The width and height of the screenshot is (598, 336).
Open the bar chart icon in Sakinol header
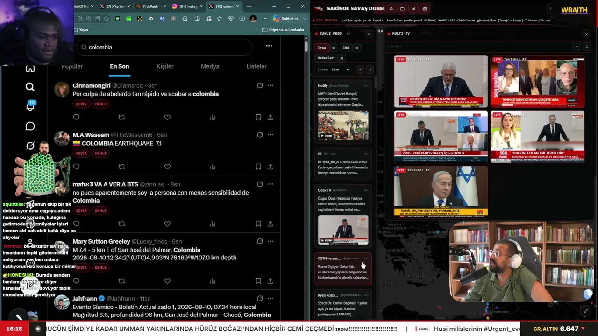[x=413, y=8]
